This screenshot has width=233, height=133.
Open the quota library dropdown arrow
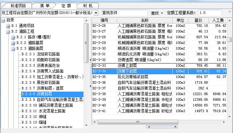tap(96, 13)
